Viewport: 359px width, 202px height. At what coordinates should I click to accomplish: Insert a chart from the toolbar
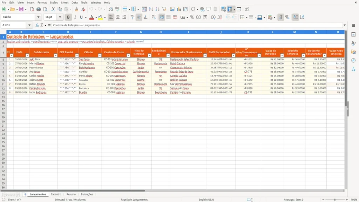coord(179,9)
